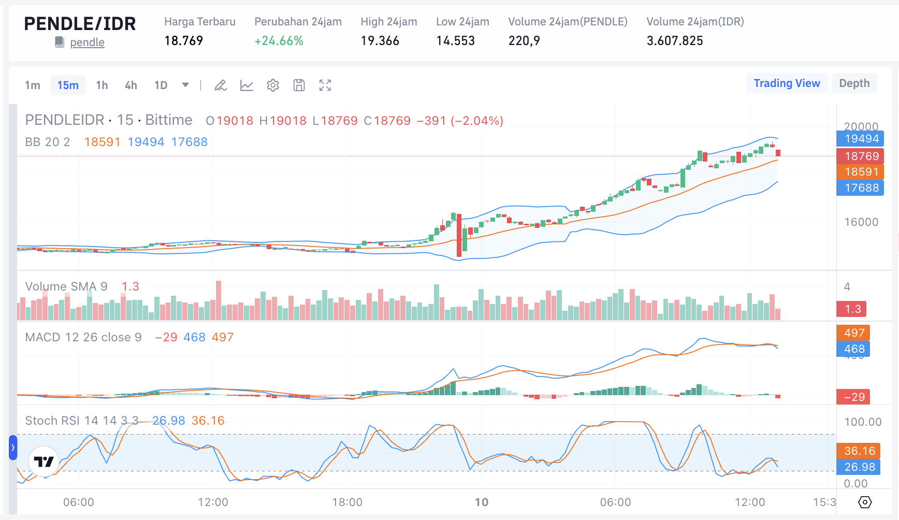Screen dimensions: 899x520
Task: Click the Stoch RSI 14 14 3 3 label
Action: (x=82, y=421)
